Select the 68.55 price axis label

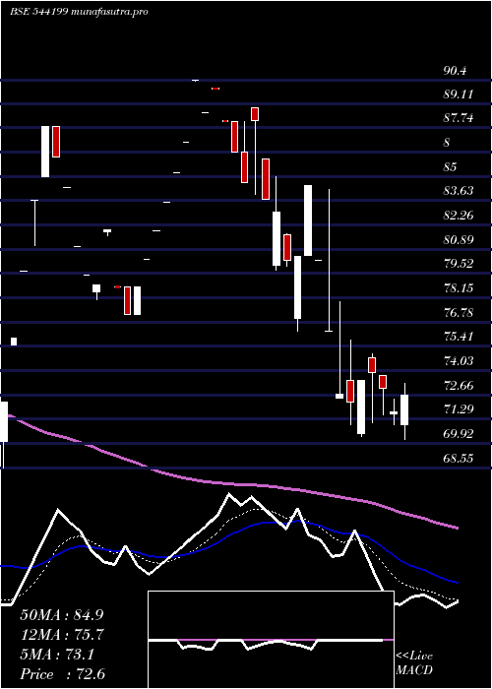459,458
